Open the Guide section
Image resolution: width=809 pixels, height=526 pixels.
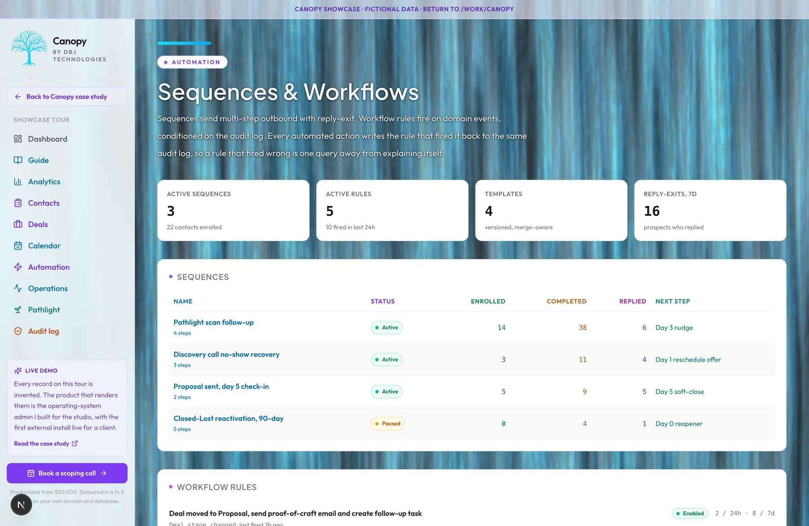(x=67, y=160)
